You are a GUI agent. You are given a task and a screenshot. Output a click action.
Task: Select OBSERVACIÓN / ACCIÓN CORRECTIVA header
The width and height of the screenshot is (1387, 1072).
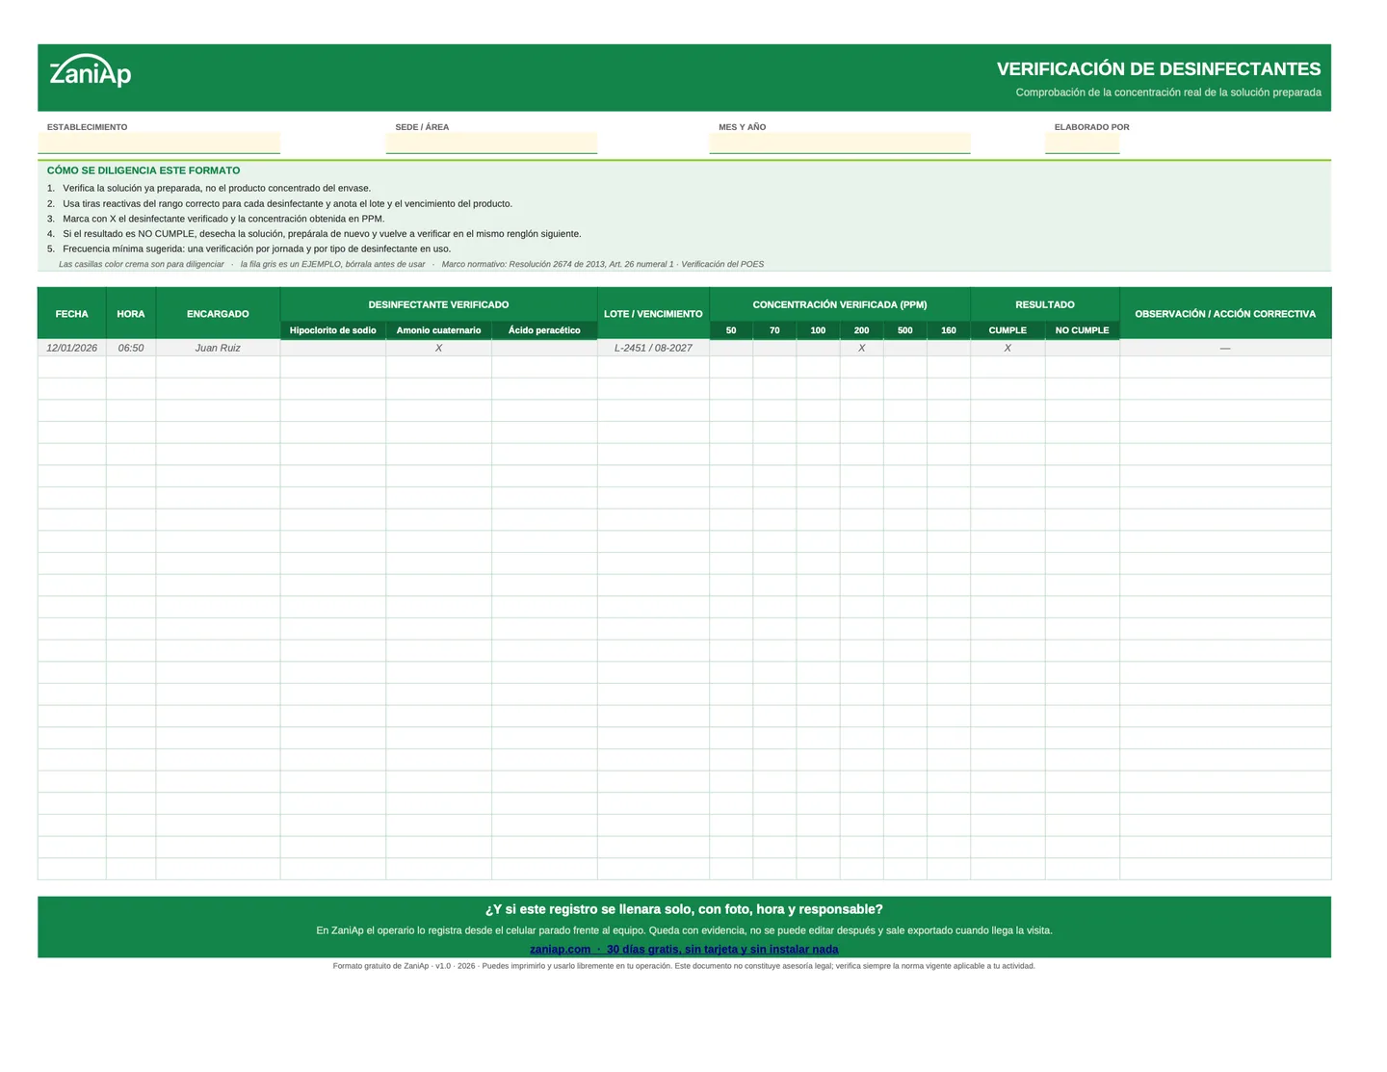pos(1225,314)
